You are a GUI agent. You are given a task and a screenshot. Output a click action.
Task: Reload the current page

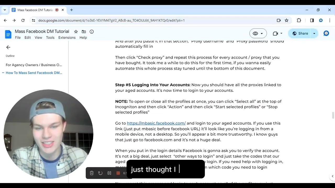point(23,20)
